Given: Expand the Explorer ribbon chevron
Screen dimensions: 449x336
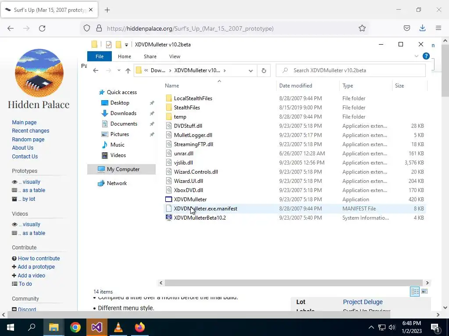Looking at the screenshot, I should 417,56.
